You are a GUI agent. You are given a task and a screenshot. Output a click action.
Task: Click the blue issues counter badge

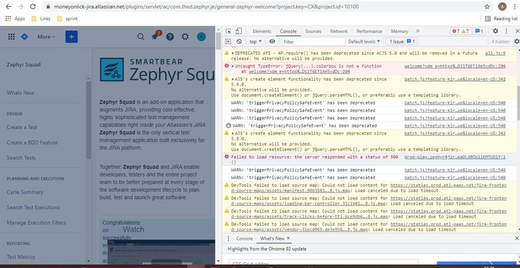(479, 31)
